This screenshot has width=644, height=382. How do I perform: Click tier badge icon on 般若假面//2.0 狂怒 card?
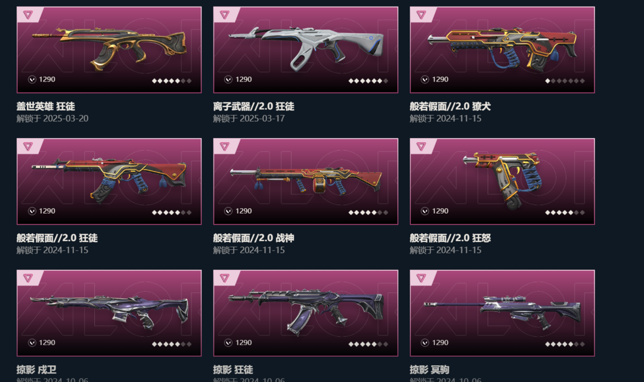(421, 146)
